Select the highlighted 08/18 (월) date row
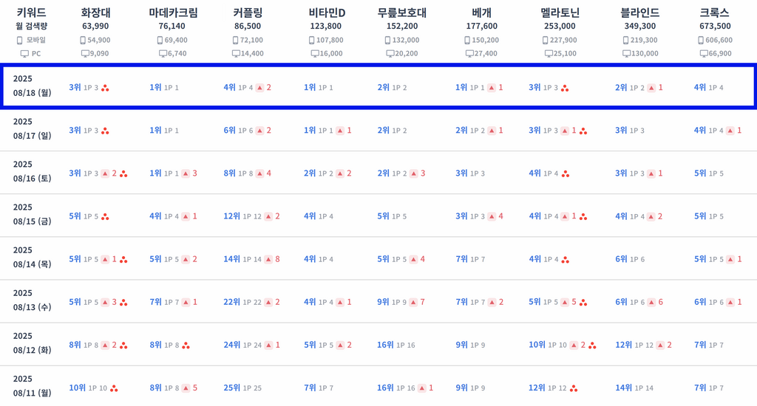757x406 pixels. pos(378,86)
